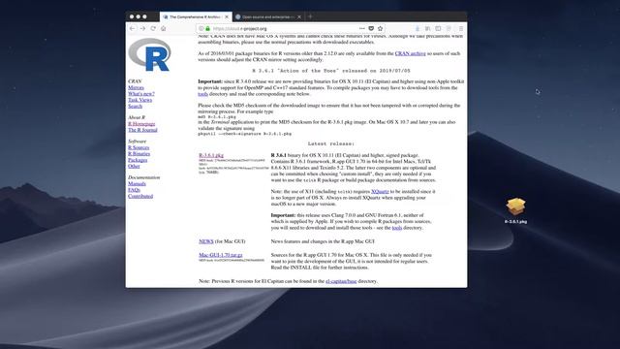
Task: Open the Mirrors link
Action: pyautogui.click(x=136, y=87)
